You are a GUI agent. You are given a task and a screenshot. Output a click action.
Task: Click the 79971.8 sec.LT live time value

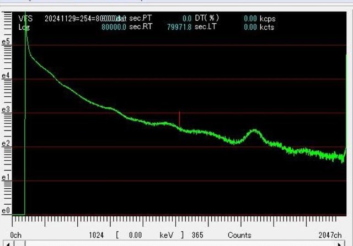tap(191, 27)
